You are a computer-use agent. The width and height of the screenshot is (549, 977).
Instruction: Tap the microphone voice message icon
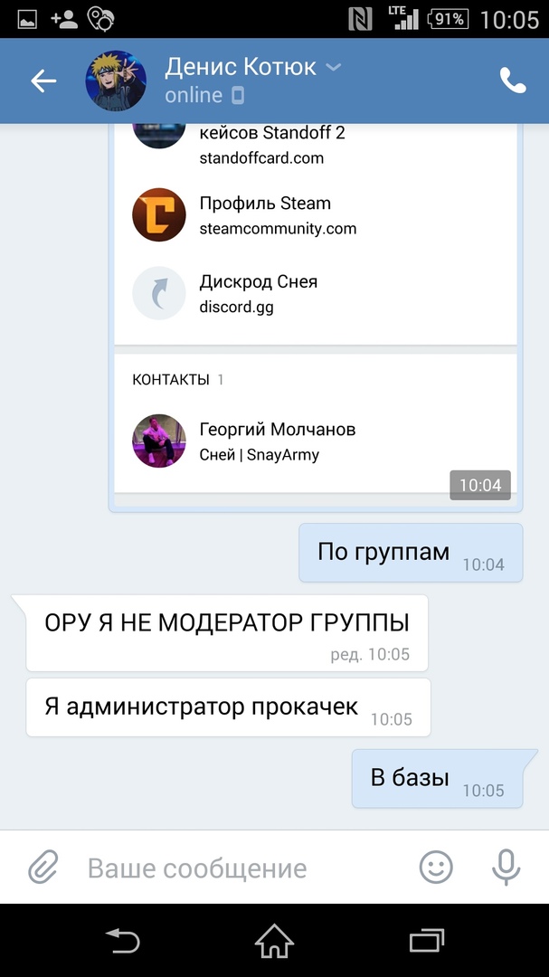point(506,868)
